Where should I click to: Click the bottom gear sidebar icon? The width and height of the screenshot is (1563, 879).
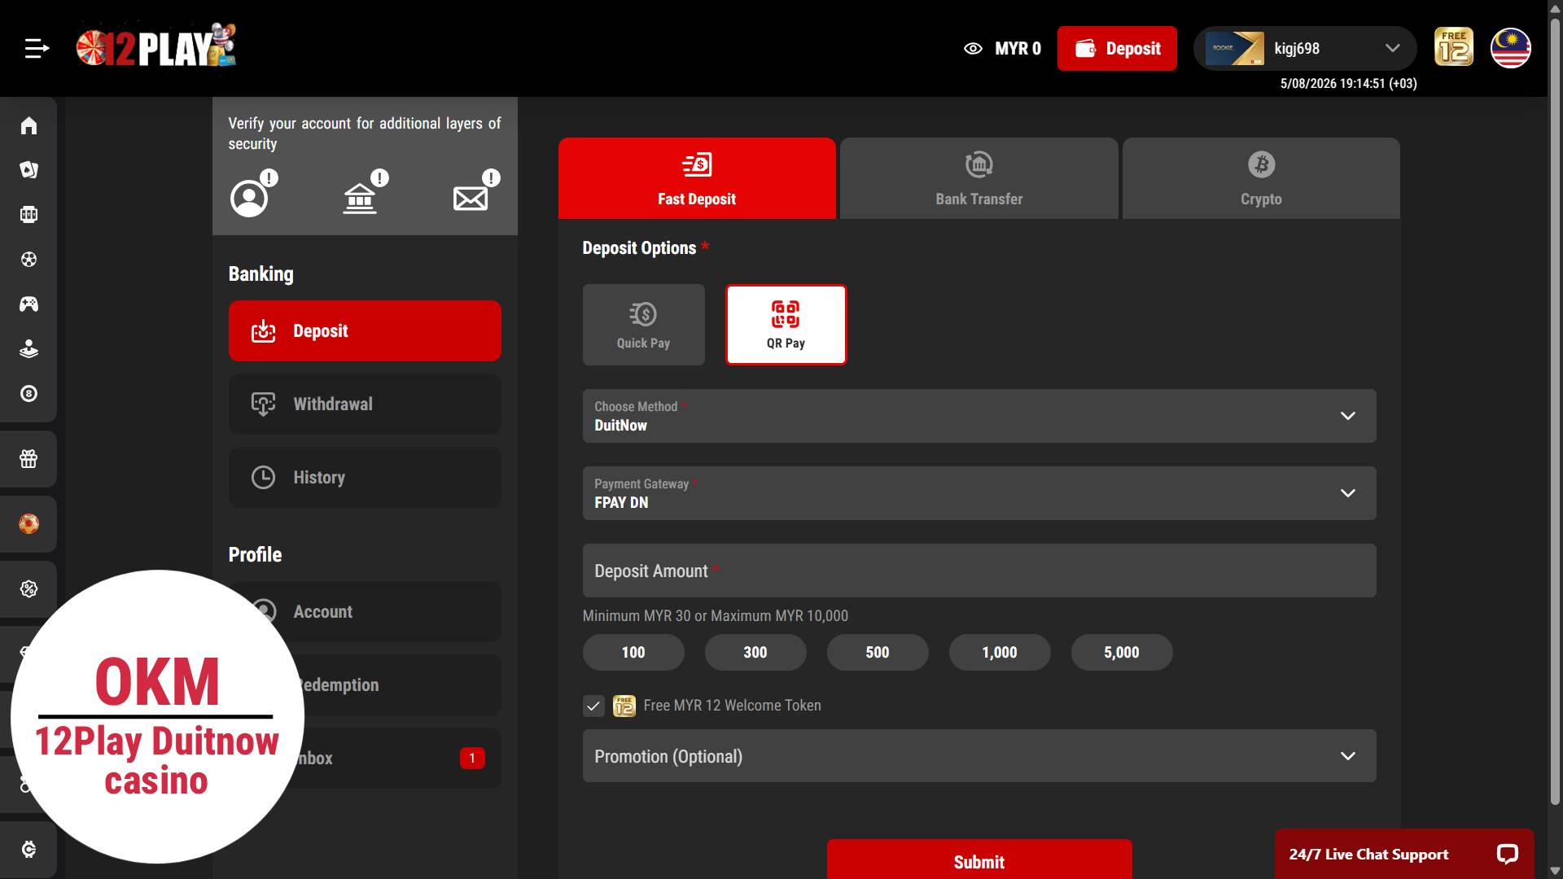[29, 850]
